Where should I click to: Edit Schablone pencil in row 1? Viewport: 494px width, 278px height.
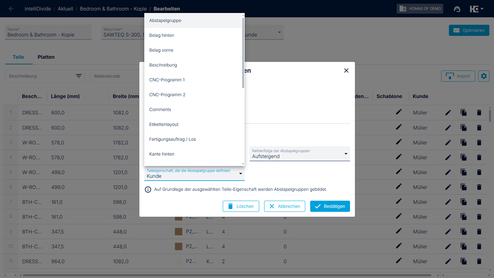pyautogui.click(x=399, y=112)
